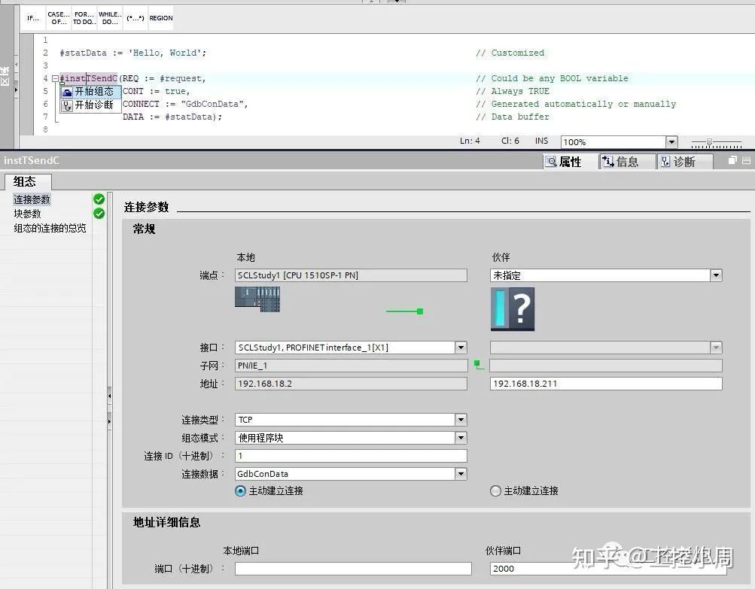Screen dimensions: 755x589
Task: Insert a CASE...OF construct
Action: tap(58, 17)
